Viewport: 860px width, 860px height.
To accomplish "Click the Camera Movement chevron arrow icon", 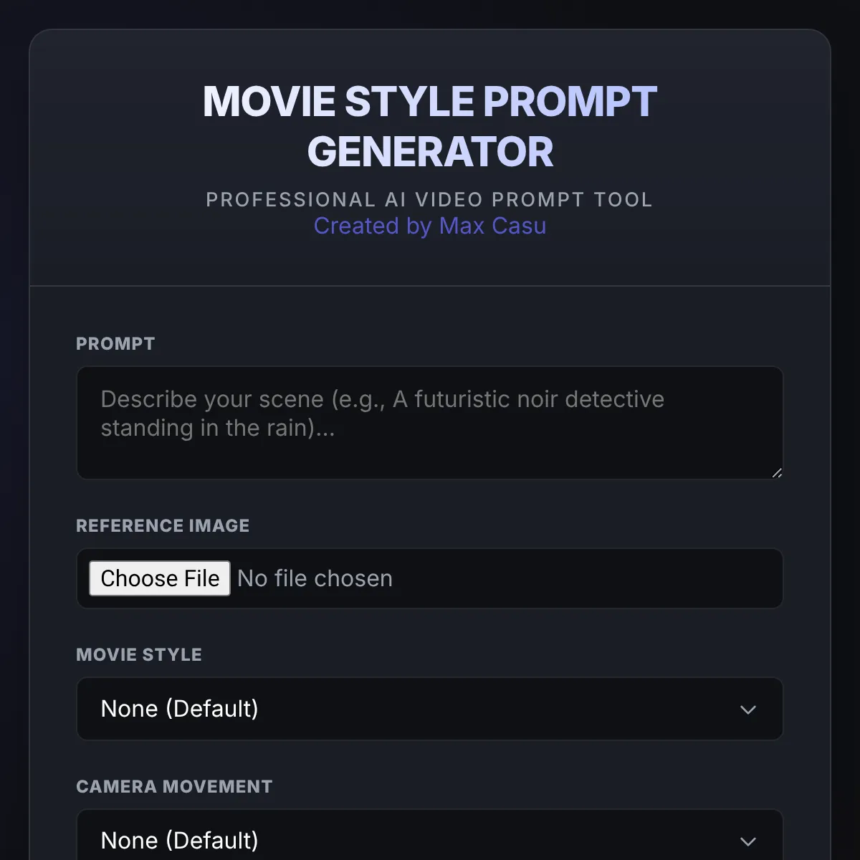I will click(749, 841).
